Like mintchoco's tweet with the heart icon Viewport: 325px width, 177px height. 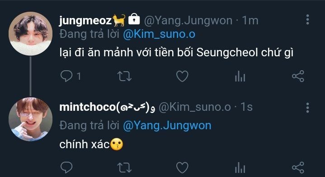point(182,167)
